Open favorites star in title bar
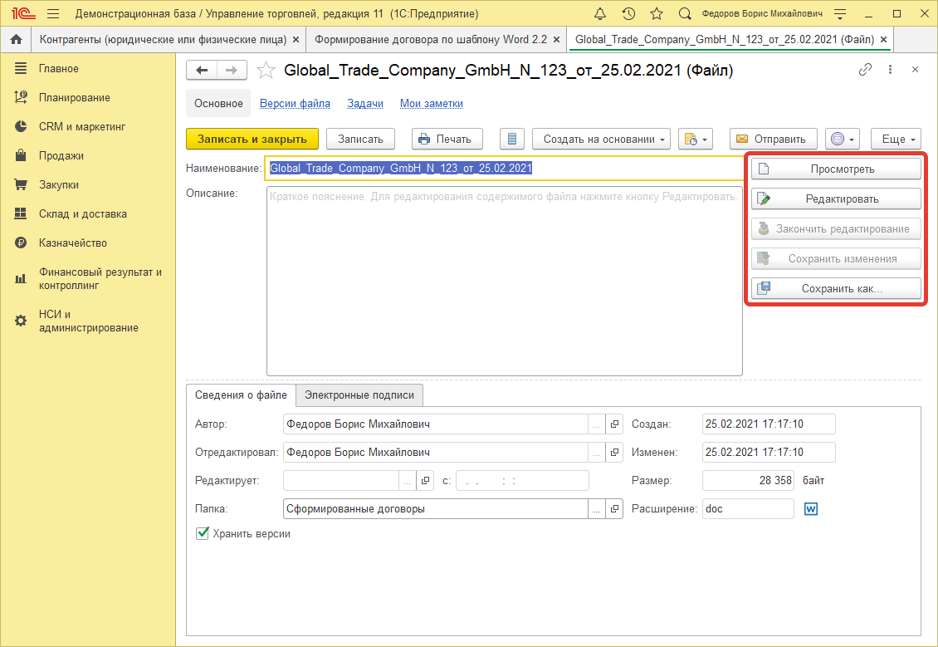 [x=656, y=14]
